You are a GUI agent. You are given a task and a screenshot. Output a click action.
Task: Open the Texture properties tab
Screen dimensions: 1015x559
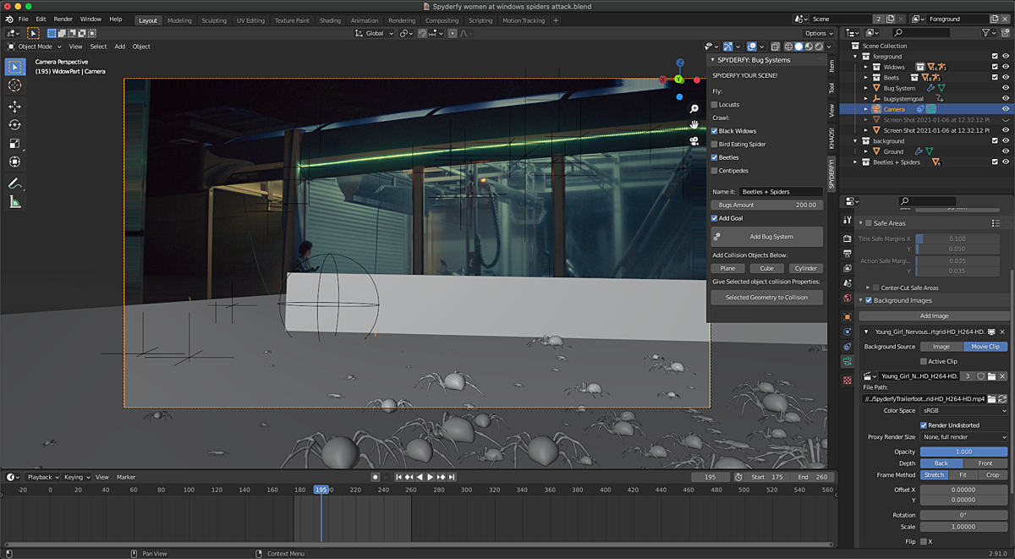click(x=848, y=380)
